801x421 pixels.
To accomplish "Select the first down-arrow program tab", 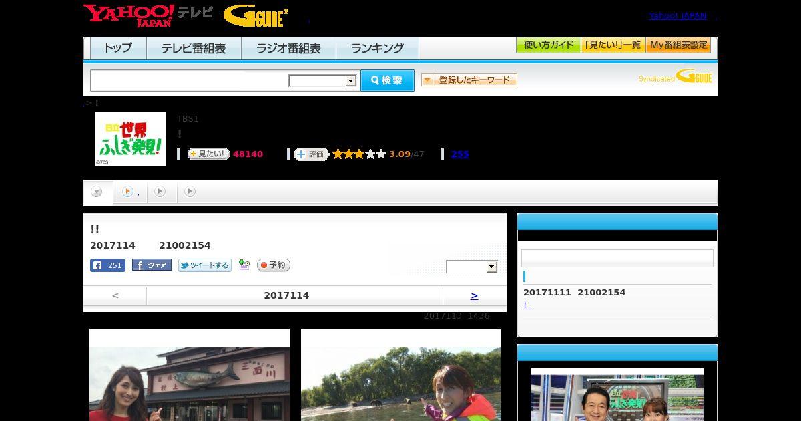I will pyautogui.click(x=97, y=192).
